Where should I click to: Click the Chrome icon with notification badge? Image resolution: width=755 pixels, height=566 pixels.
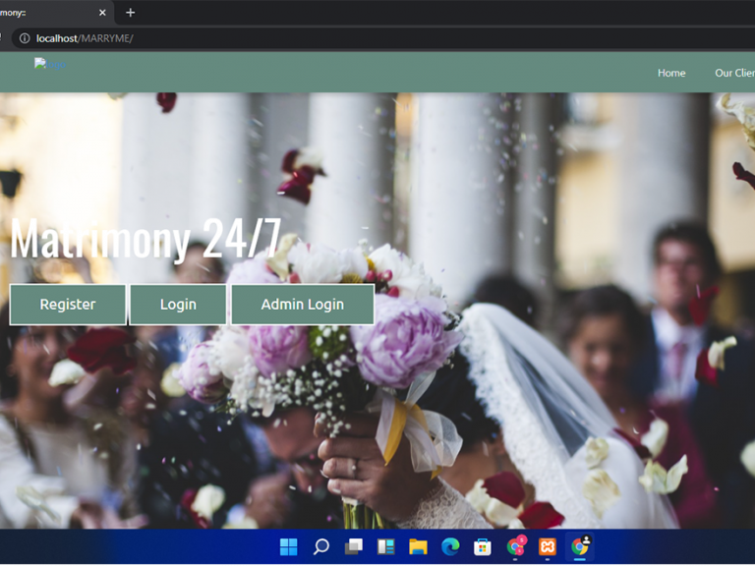tap(515, 546)
